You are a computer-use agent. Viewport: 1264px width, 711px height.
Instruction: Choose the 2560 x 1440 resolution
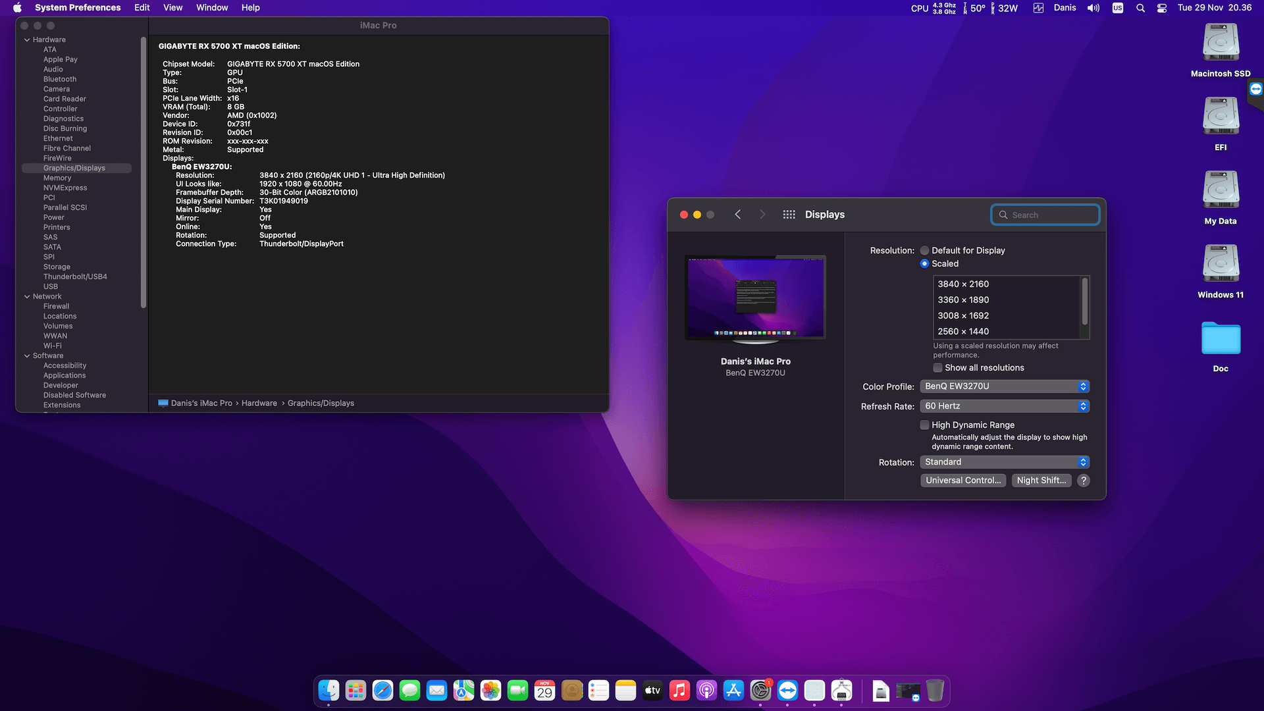pyautogui.click(x=964, y=331)
